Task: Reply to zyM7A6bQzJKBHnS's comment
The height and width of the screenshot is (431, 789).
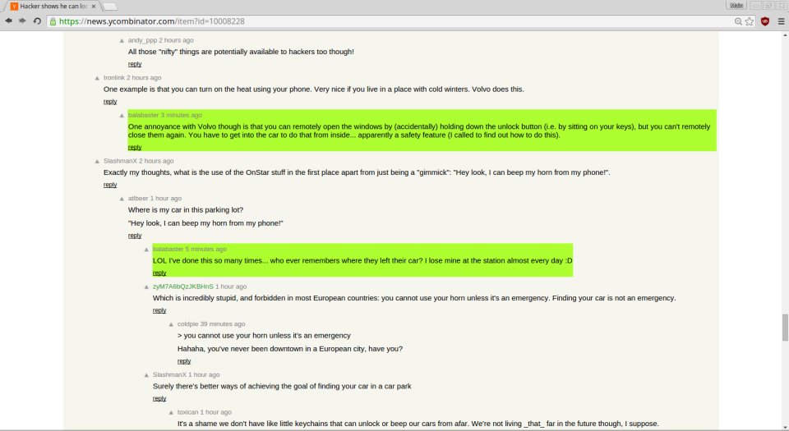Action: click(159, 310)
